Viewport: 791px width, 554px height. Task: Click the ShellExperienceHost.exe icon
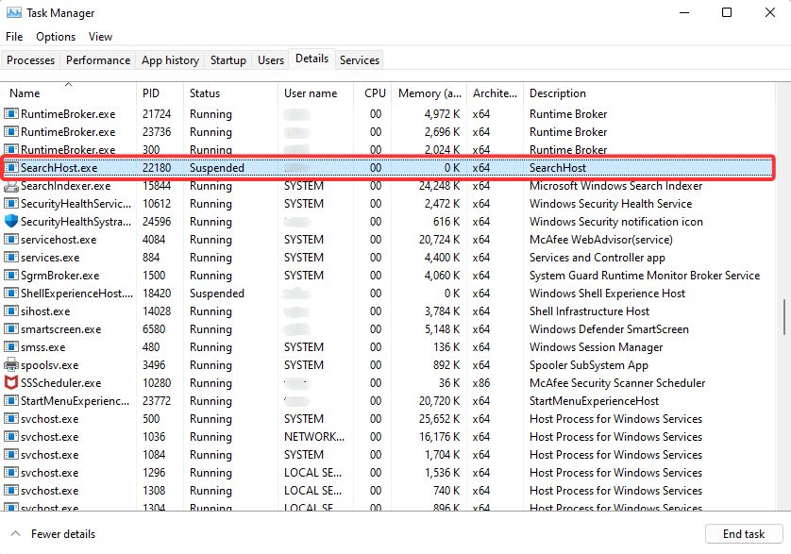pyautogui.click(x=11, y=294)
